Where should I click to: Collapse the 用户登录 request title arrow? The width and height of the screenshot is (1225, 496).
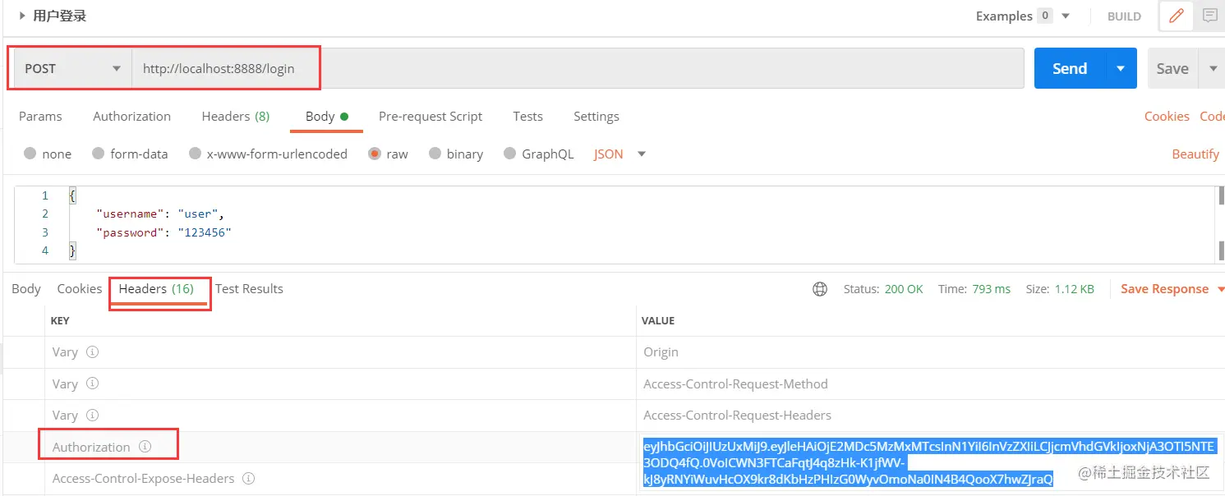coord(22,16)
